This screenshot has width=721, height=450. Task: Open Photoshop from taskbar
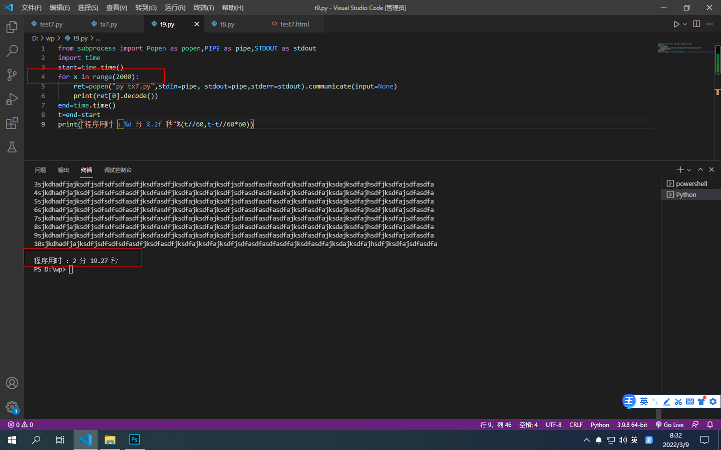(134, 440)
